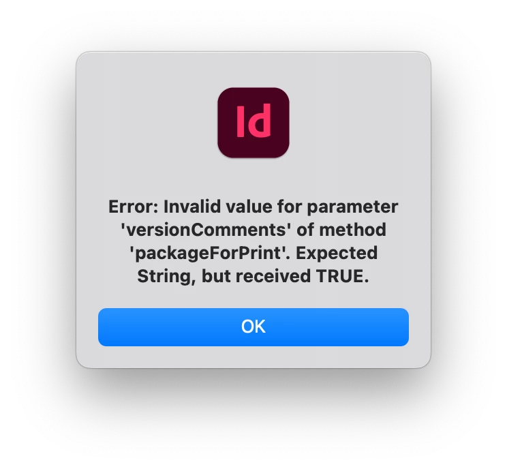The width and height of the screenshot is (507, 469).
Task: Click the word 'received' in last line
Action: [273, 276]
